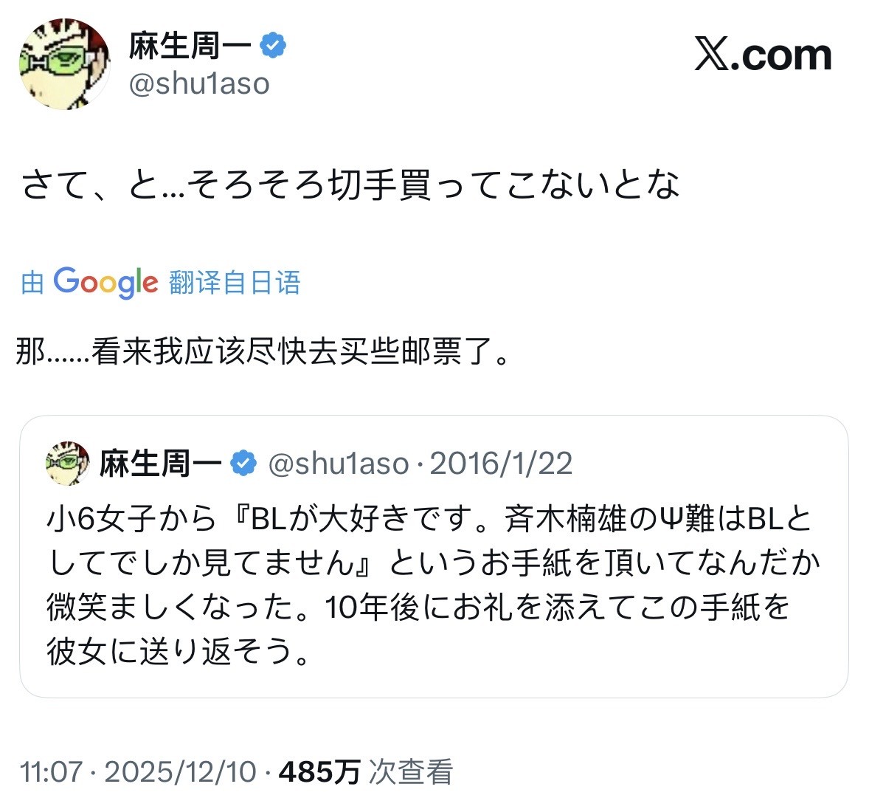The height and width of the screenshot is (812, 869).
Task: Click the Google logo in translation attribution
Action: tap(105, 282)
